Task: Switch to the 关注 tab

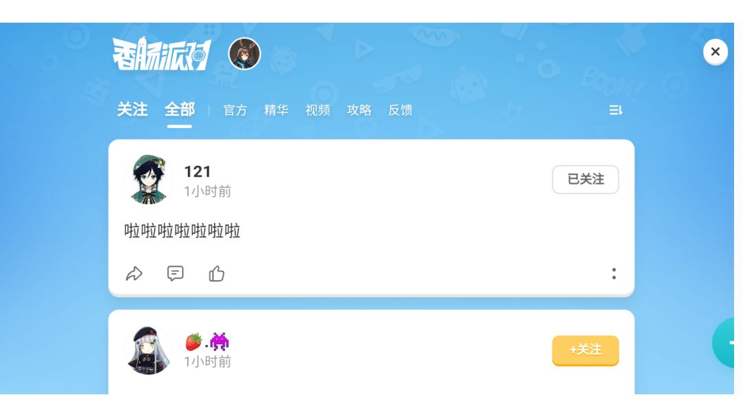Action: coord(132,109)
